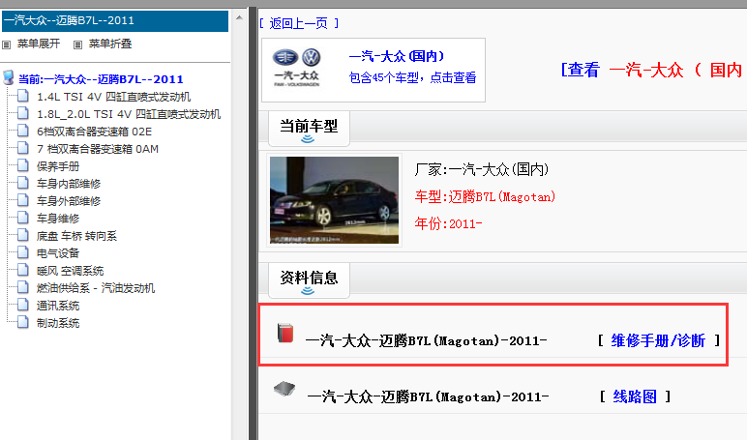The image size is (747, 440).
Task: Click document icon next to 车身维修
Action: coord(23,218)
